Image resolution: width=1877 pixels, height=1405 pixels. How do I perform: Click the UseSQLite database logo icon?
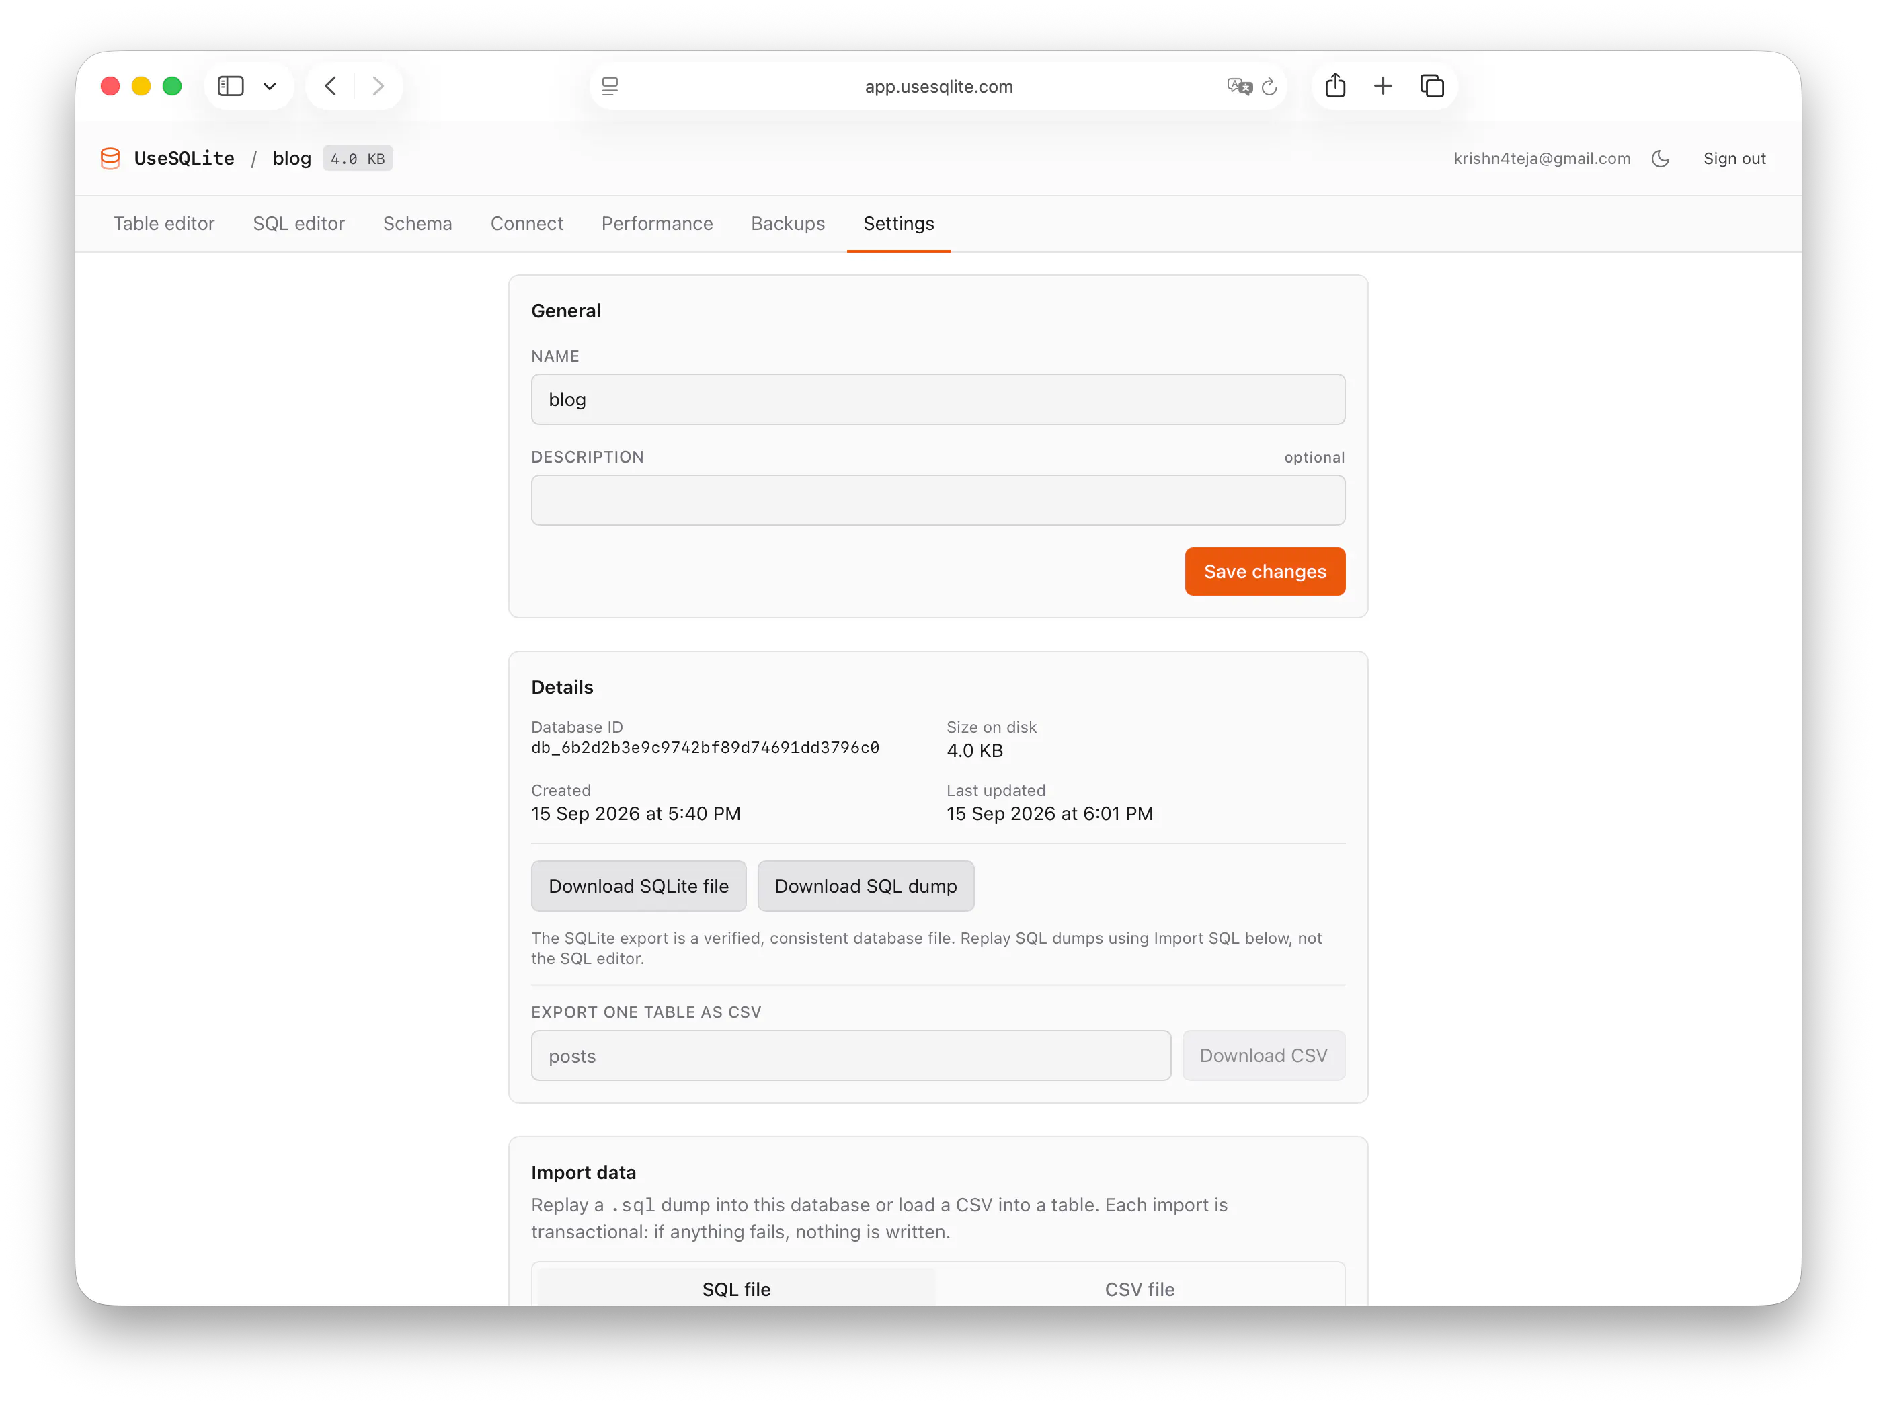110,159
